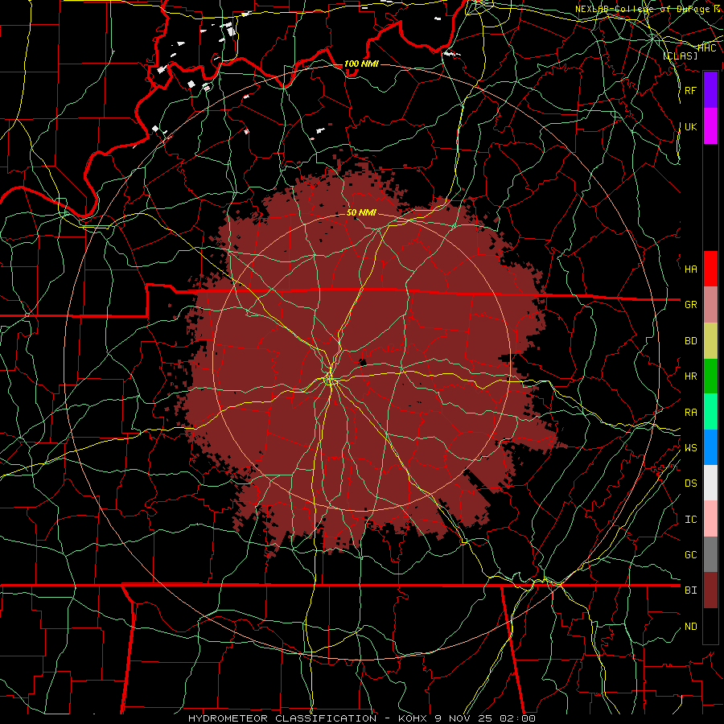Click the RA light green legend swatch
The height and width of the screenshot is (724, 724).
710,411
